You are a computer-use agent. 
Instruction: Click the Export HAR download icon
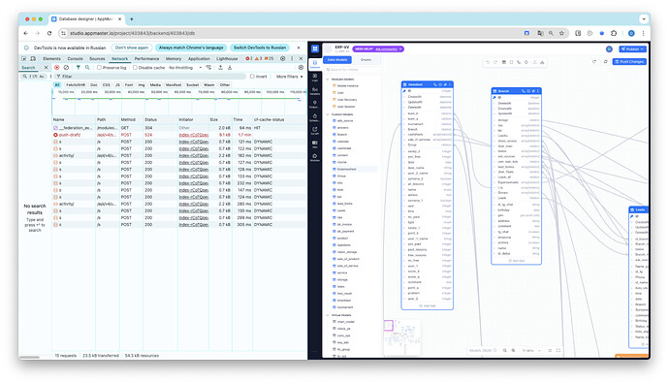coord(230,68)
